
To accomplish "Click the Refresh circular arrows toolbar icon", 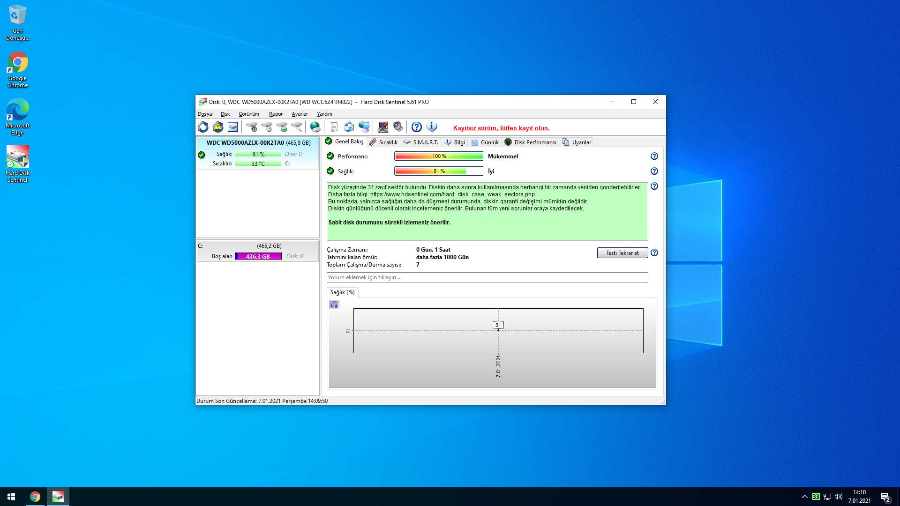I will click(x=203, y=127).
